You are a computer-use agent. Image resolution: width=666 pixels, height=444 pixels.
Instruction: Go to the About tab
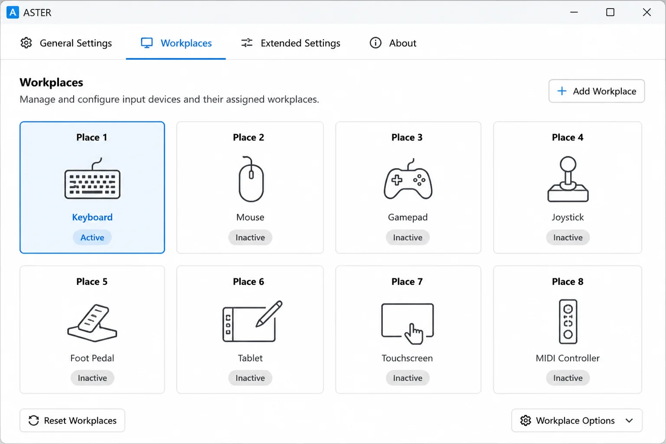click(393, 43)
